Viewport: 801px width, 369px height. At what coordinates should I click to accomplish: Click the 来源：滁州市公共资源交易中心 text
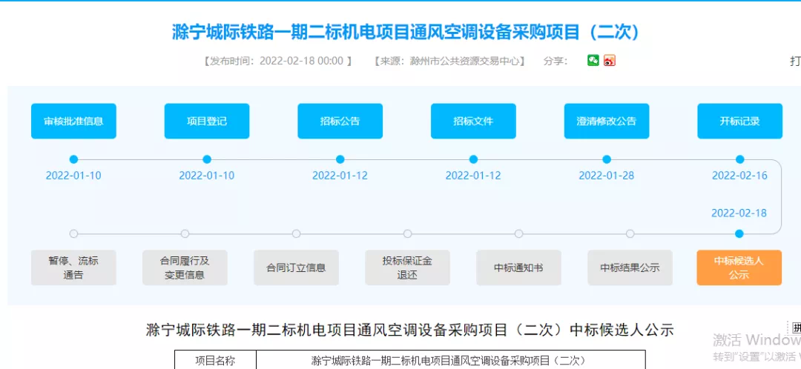click(449, 61)
